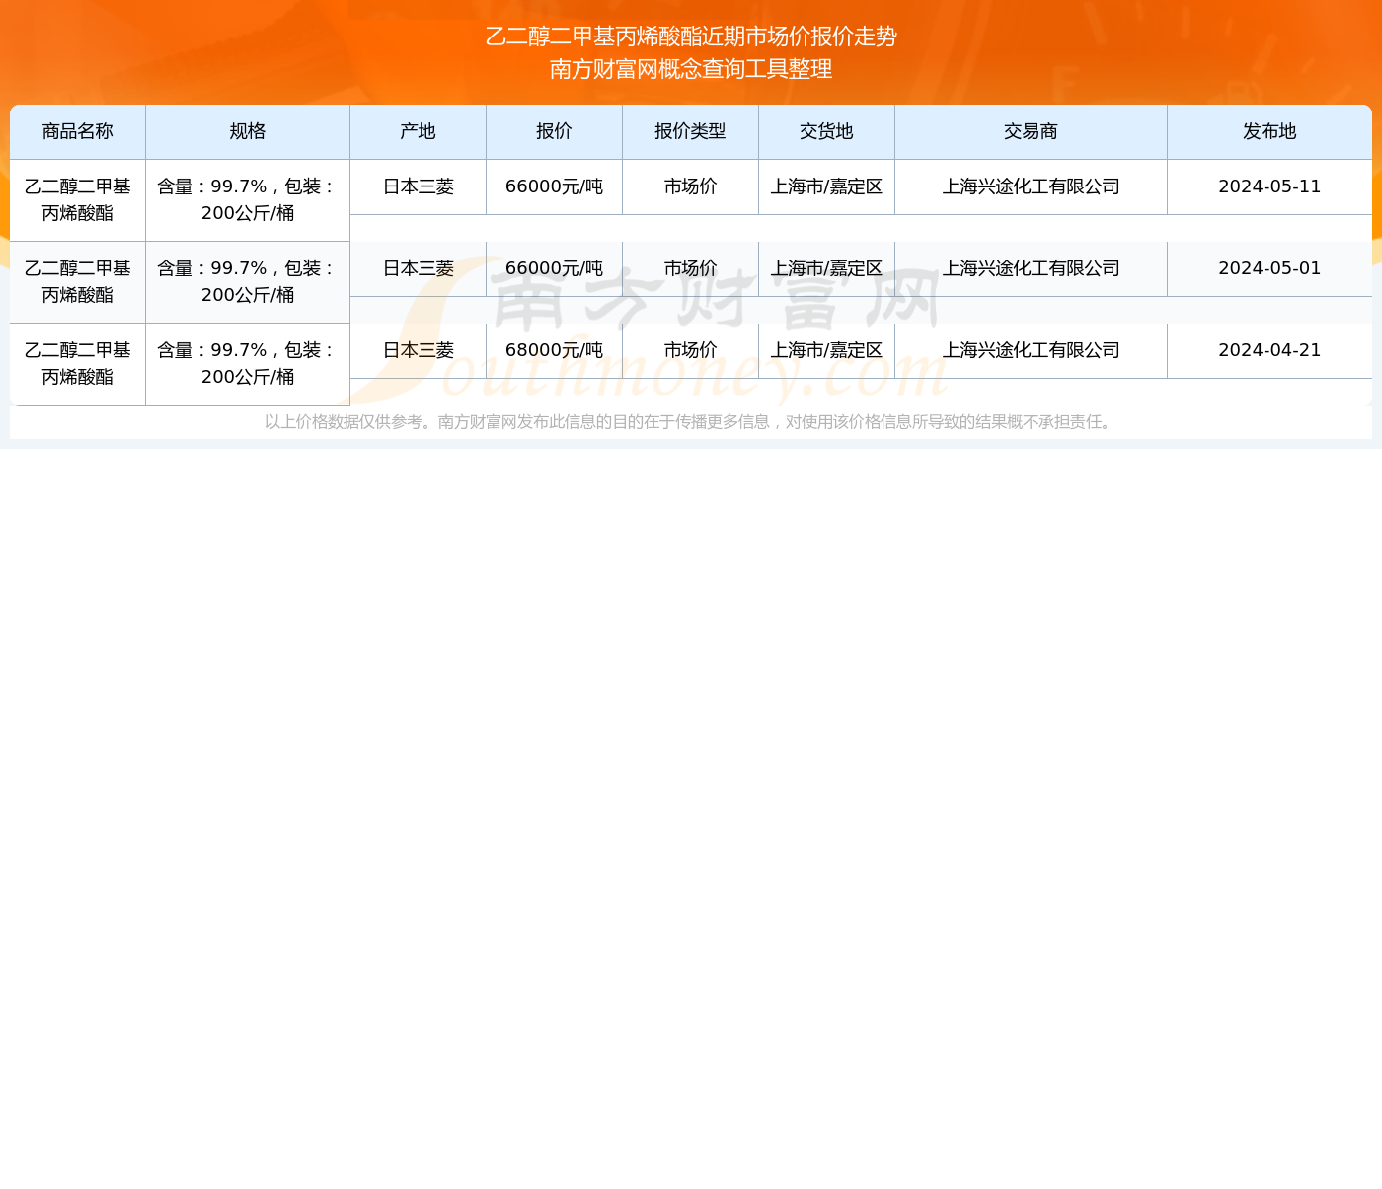Select the 2024-04-21 date cell

coord(1269,350)
